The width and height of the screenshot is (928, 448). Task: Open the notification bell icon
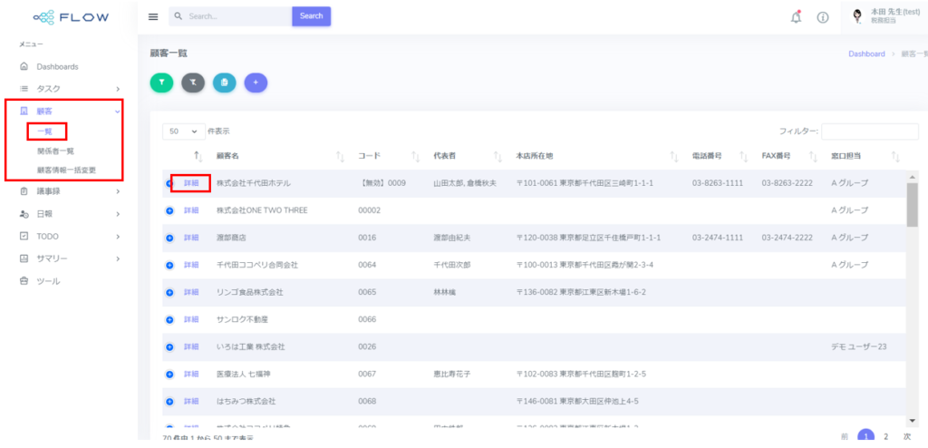(x=796, y=17)
